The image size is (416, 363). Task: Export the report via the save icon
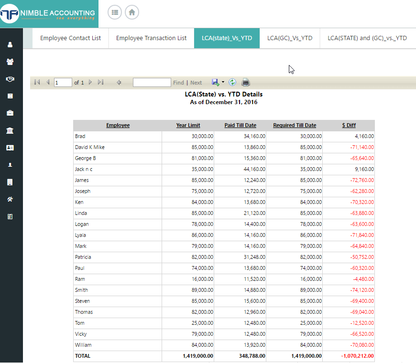[x=215, y=82]
